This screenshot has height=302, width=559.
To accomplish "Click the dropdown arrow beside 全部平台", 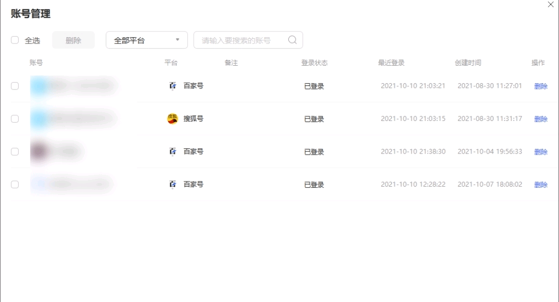I will click(178, 40).
